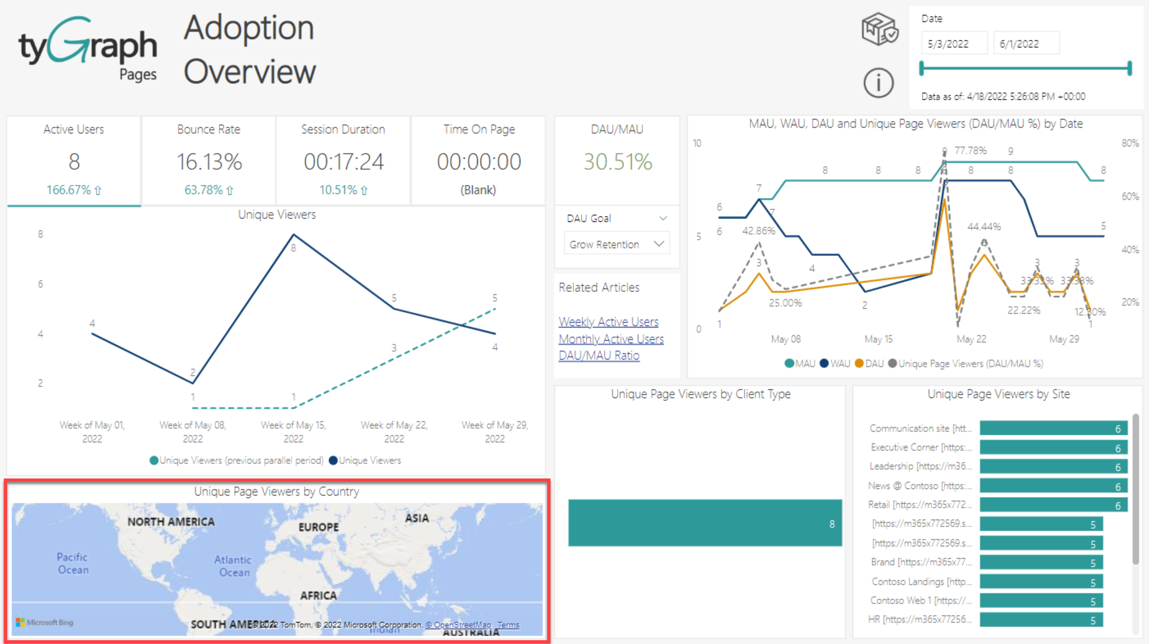Open DAU/MAU Ratio article link
The image size is (1149, 644).
coord(599,356)
